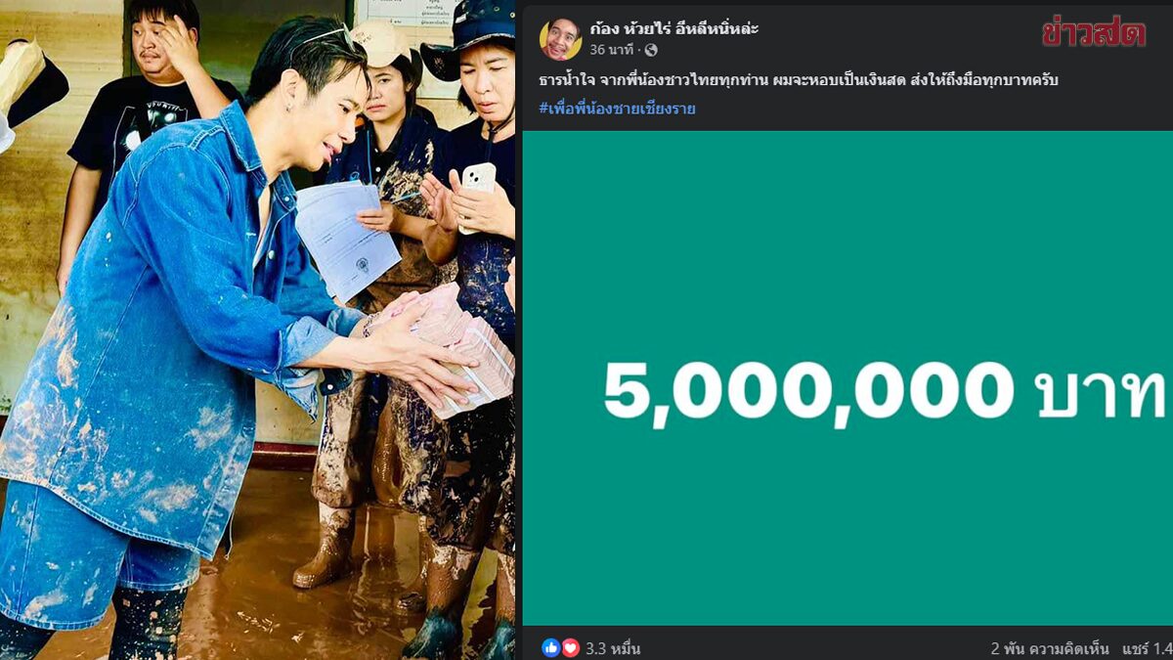
Task: Open the green 5,000,000 บาท image
Action: (x=847, y=378)
